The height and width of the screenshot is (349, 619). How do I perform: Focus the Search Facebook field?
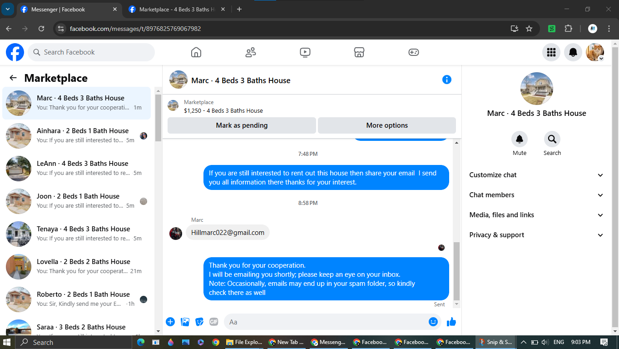pyautogui.click(x=91, y=52)
